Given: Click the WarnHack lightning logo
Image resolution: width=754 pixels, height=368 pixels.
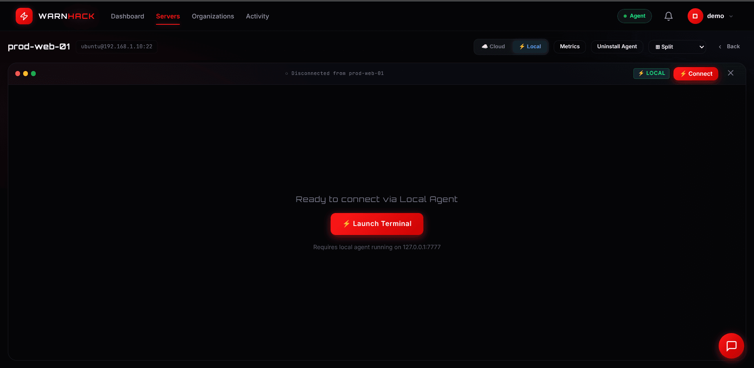Looking at the screenshot, I should (x=24, y=16).
